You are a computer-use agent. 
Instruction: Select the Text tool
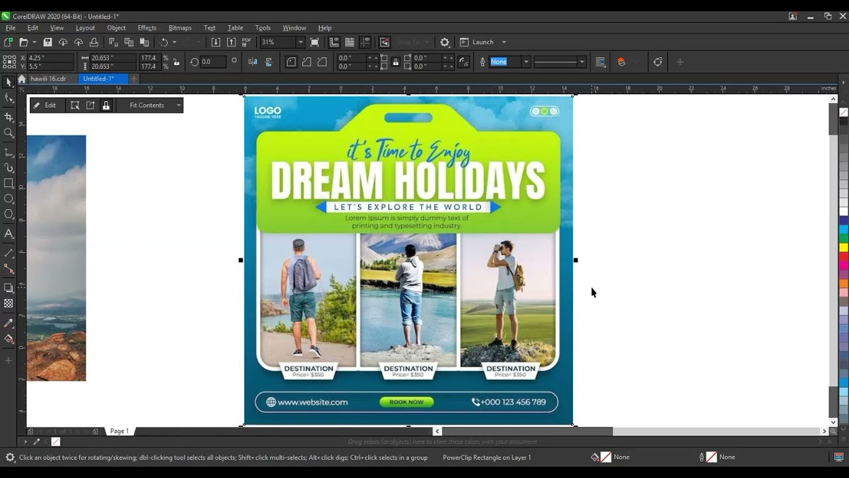9,233
